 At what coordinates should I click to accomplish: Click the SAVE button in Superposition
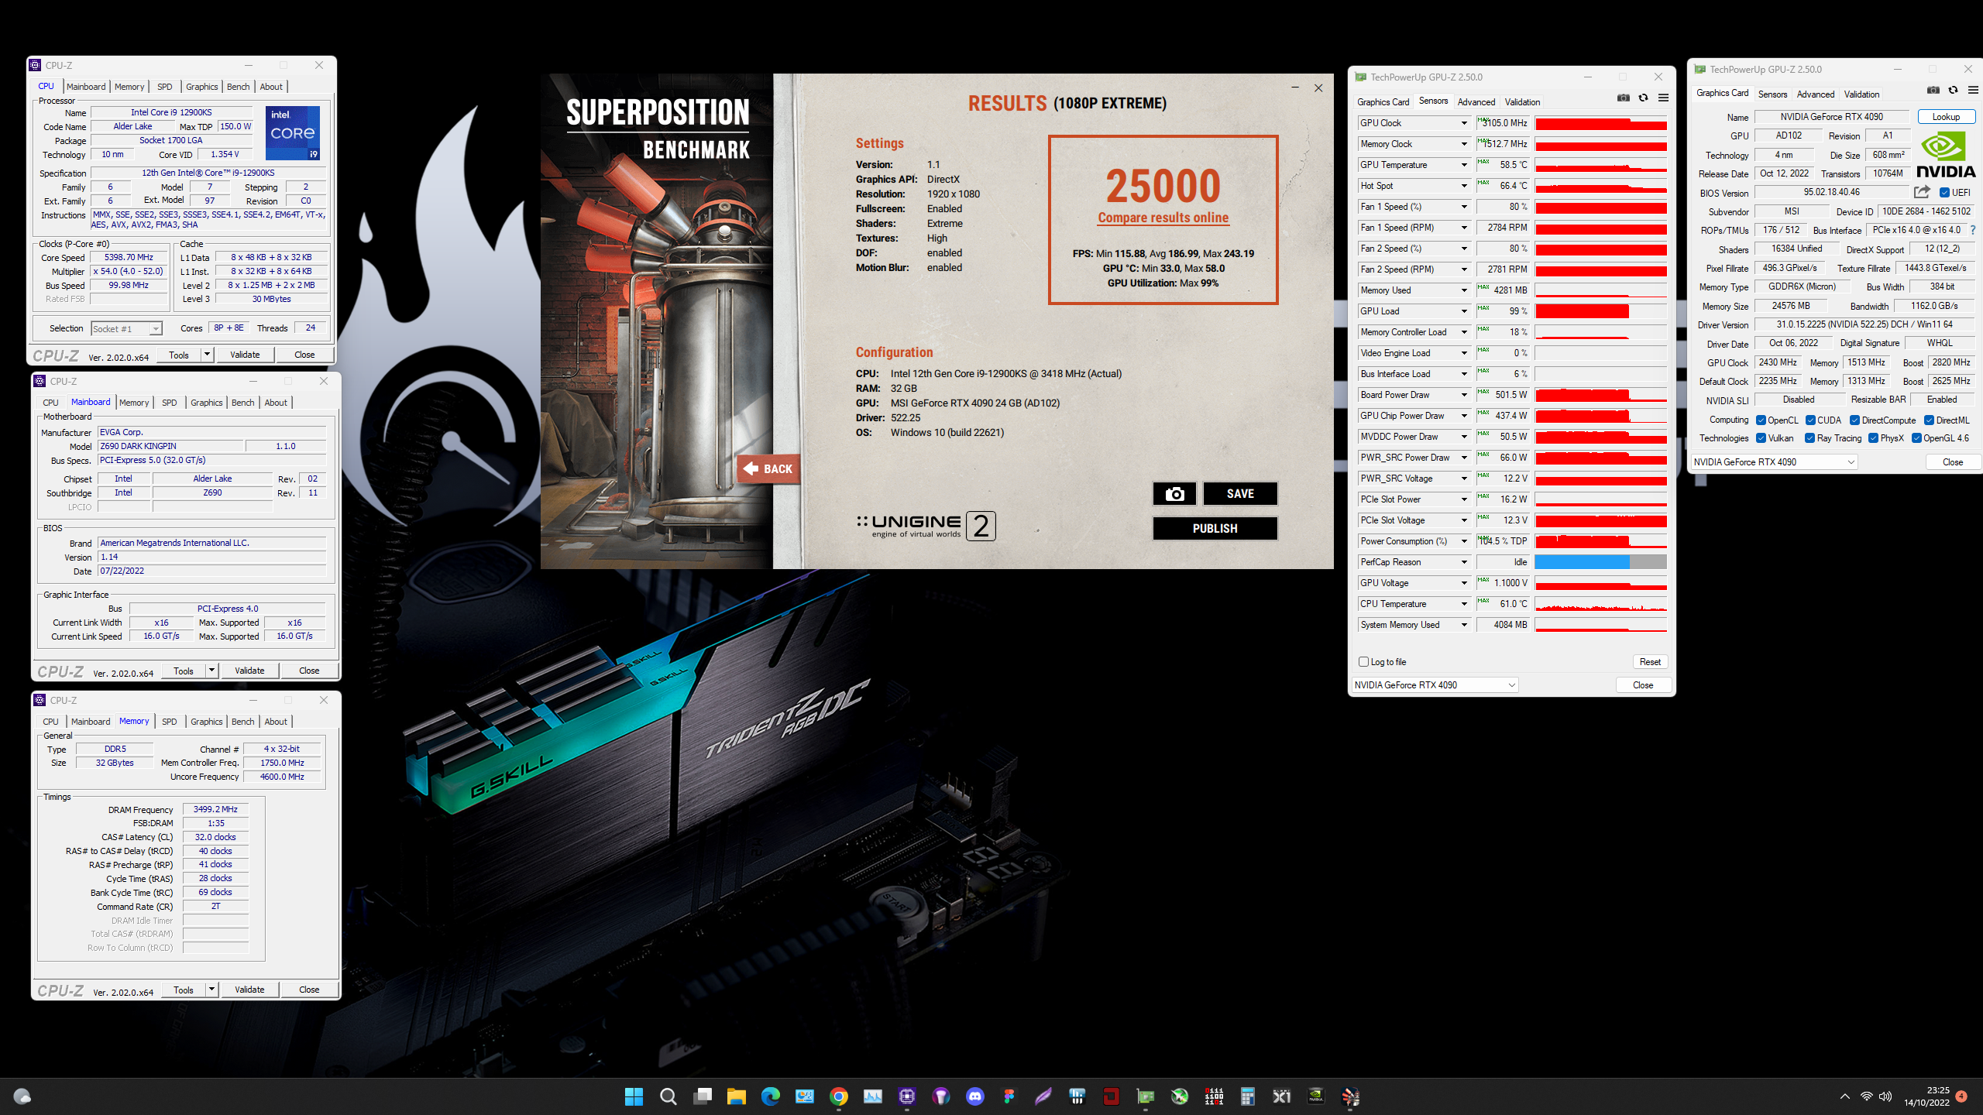1240,494
